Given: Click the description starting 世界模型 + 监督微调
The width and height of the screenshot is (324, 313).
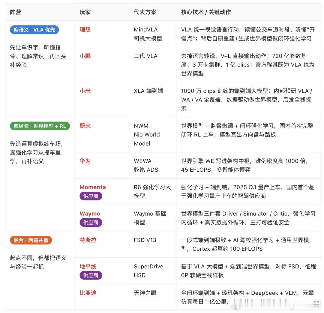Looking at the screenshot, I should pyautogui.click(x=247, y=130).
